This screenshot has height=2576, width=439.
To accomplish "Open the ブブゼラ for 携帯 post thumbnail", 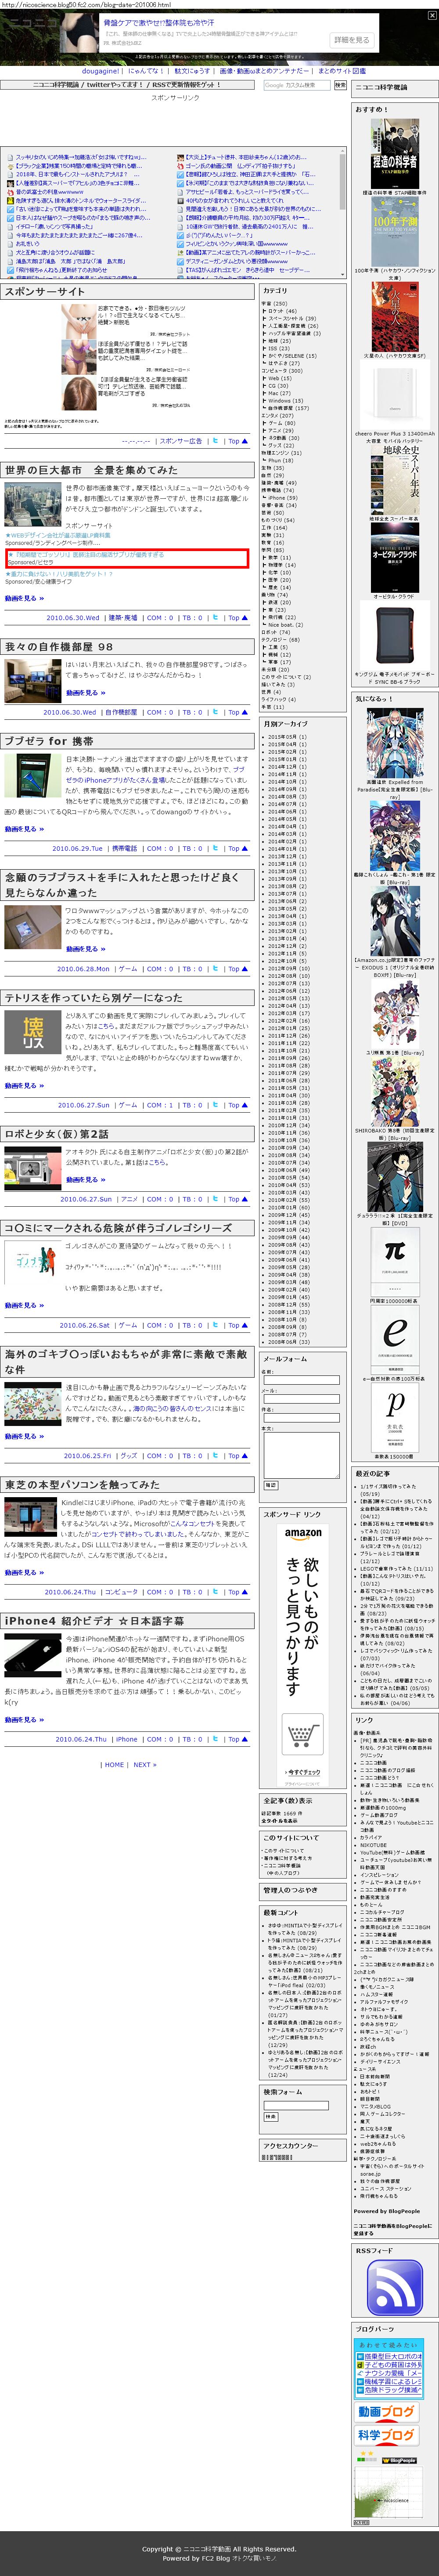I will tap(33, 776).
